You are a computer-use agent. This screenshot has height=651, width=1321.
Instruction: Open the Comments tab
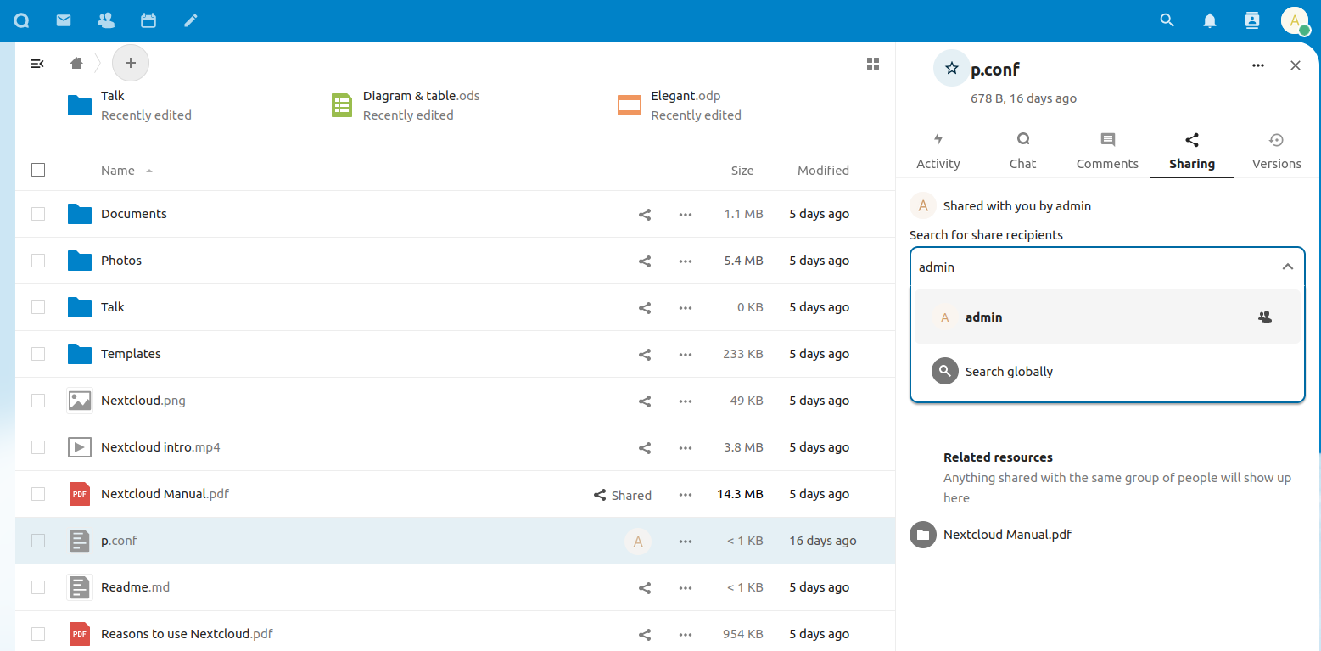[x=1107, y=151]
